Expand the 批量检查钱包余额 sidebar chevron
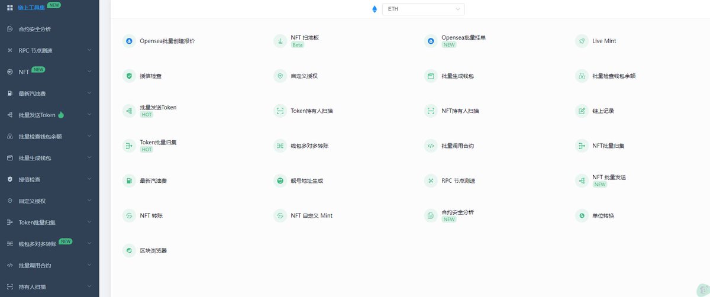The image size is (710, 297). click(x=89, y=136)
